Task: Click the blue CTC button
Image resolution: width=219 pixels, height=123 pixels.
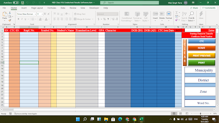Action: coord(202,41)
